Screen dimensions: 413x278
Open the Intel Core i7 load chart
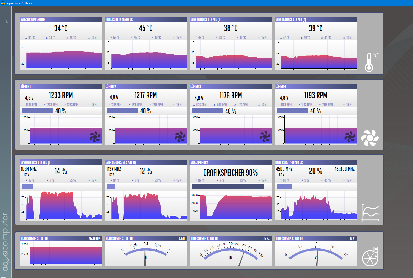(316, 206)
